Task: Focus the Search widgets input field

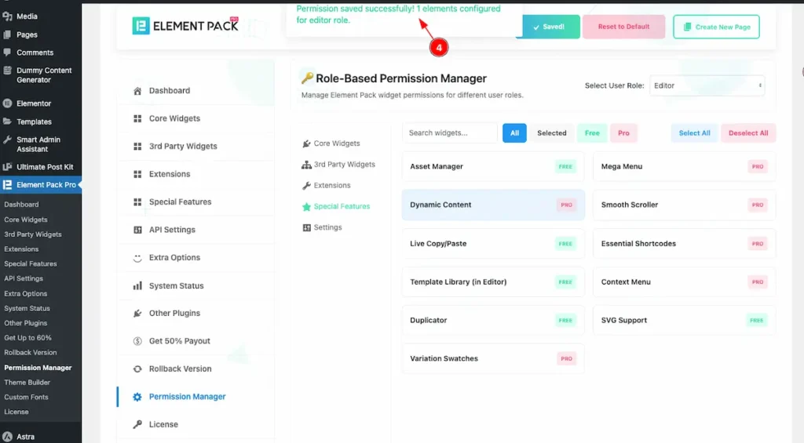Action: [x=450, y=133]
